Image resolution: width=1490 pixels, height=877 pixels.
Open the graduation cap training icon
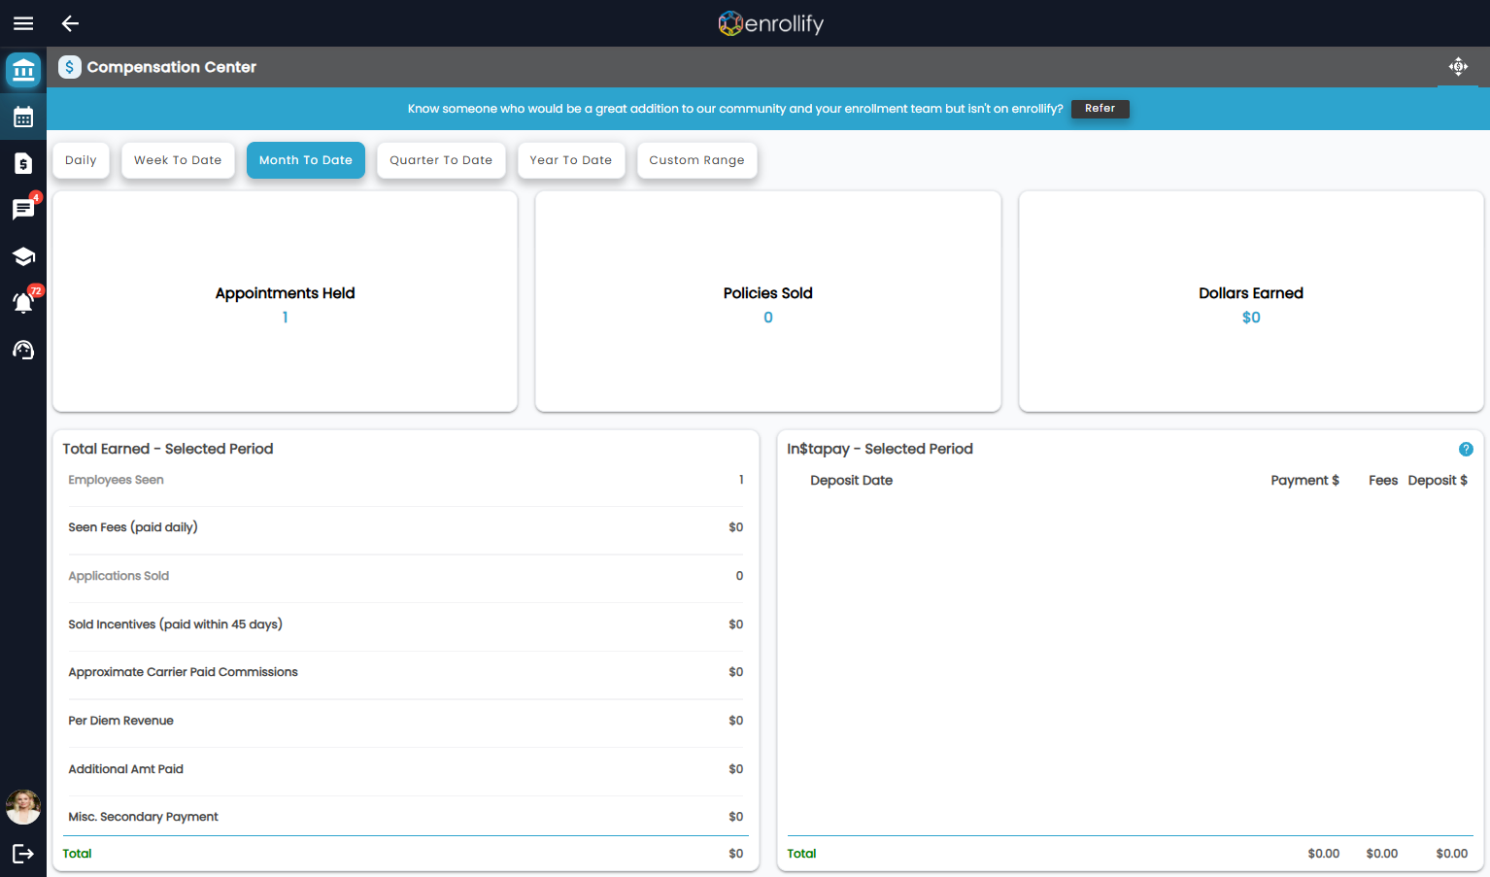coord(23,256)
